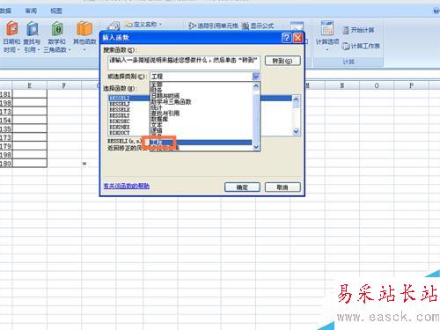Select 日期与时间 in category list
The image size is (440, 330).
[x=165, y=96]
